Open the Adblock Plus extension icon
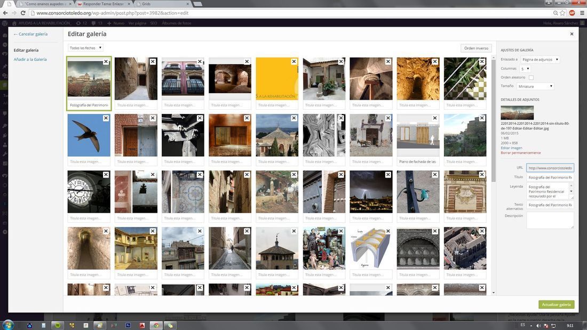The height and width of the screenshot is (330, 587). [x=572, y=13]
